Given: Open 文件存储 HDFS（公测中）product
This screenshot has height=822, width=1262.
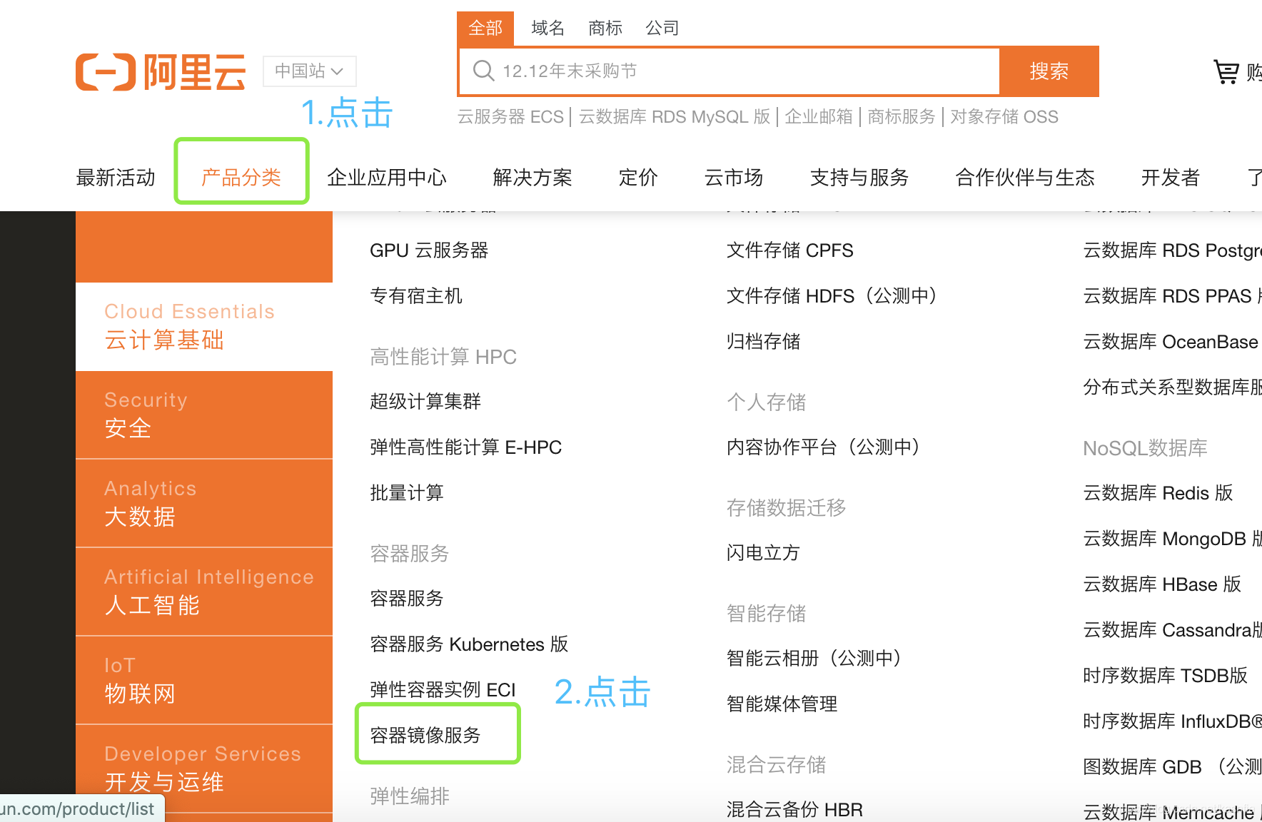Looking at the screenshot, I should coord(832,296).
